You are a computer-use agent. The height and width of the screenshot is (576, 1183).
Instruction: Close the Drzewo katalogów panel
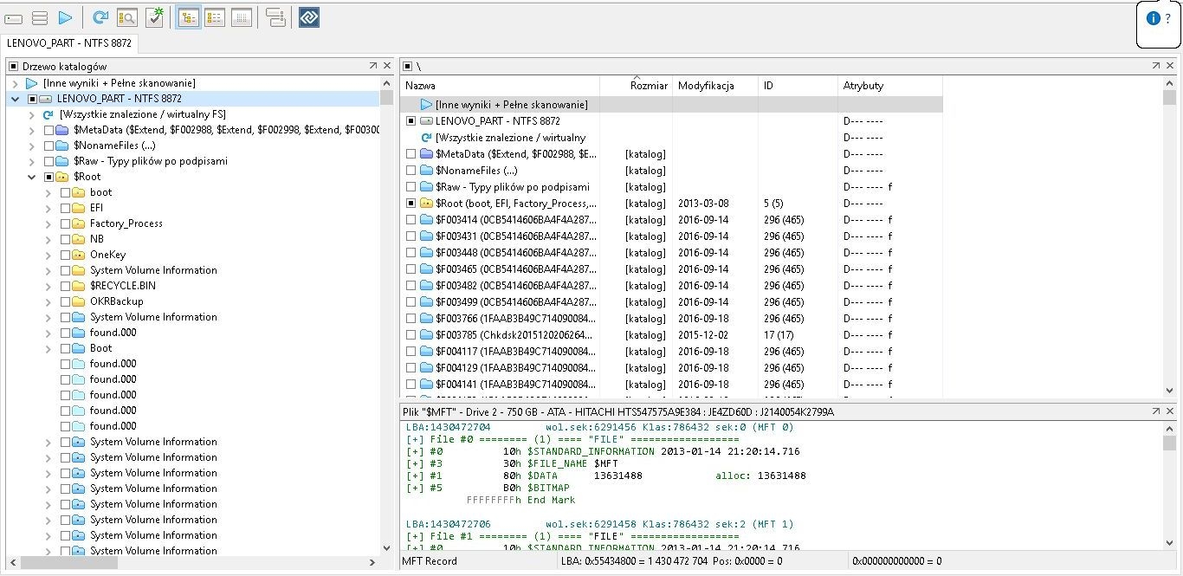click(386, 66)
